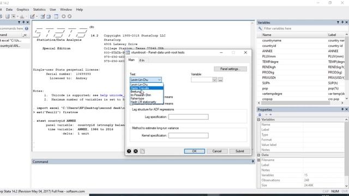Image resolution: width=349 pixels, height=196 pixels.
Task: Open the Do-file Editor toolbar icon
Action: coord(33,16)
